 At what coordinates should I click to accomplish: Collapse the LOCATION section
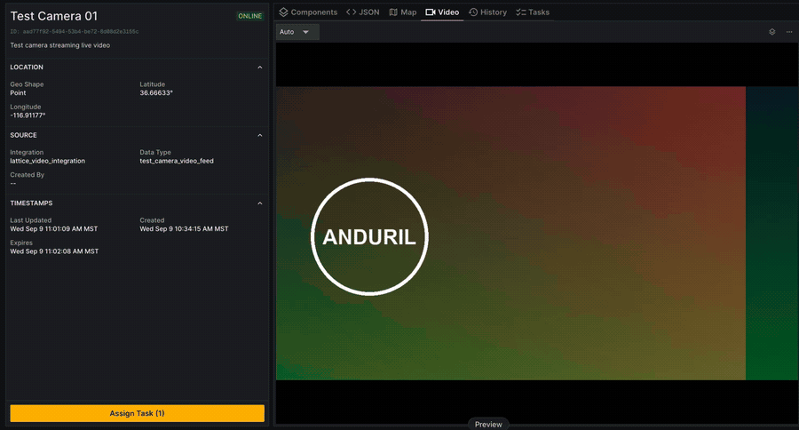260,68
